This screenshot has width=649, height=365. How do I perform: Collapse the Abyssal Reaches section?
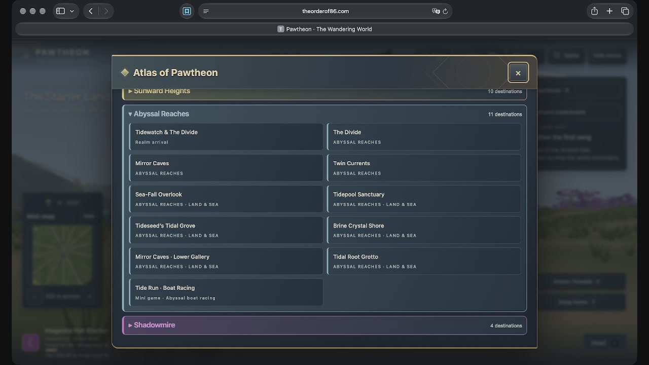[324, 114]
